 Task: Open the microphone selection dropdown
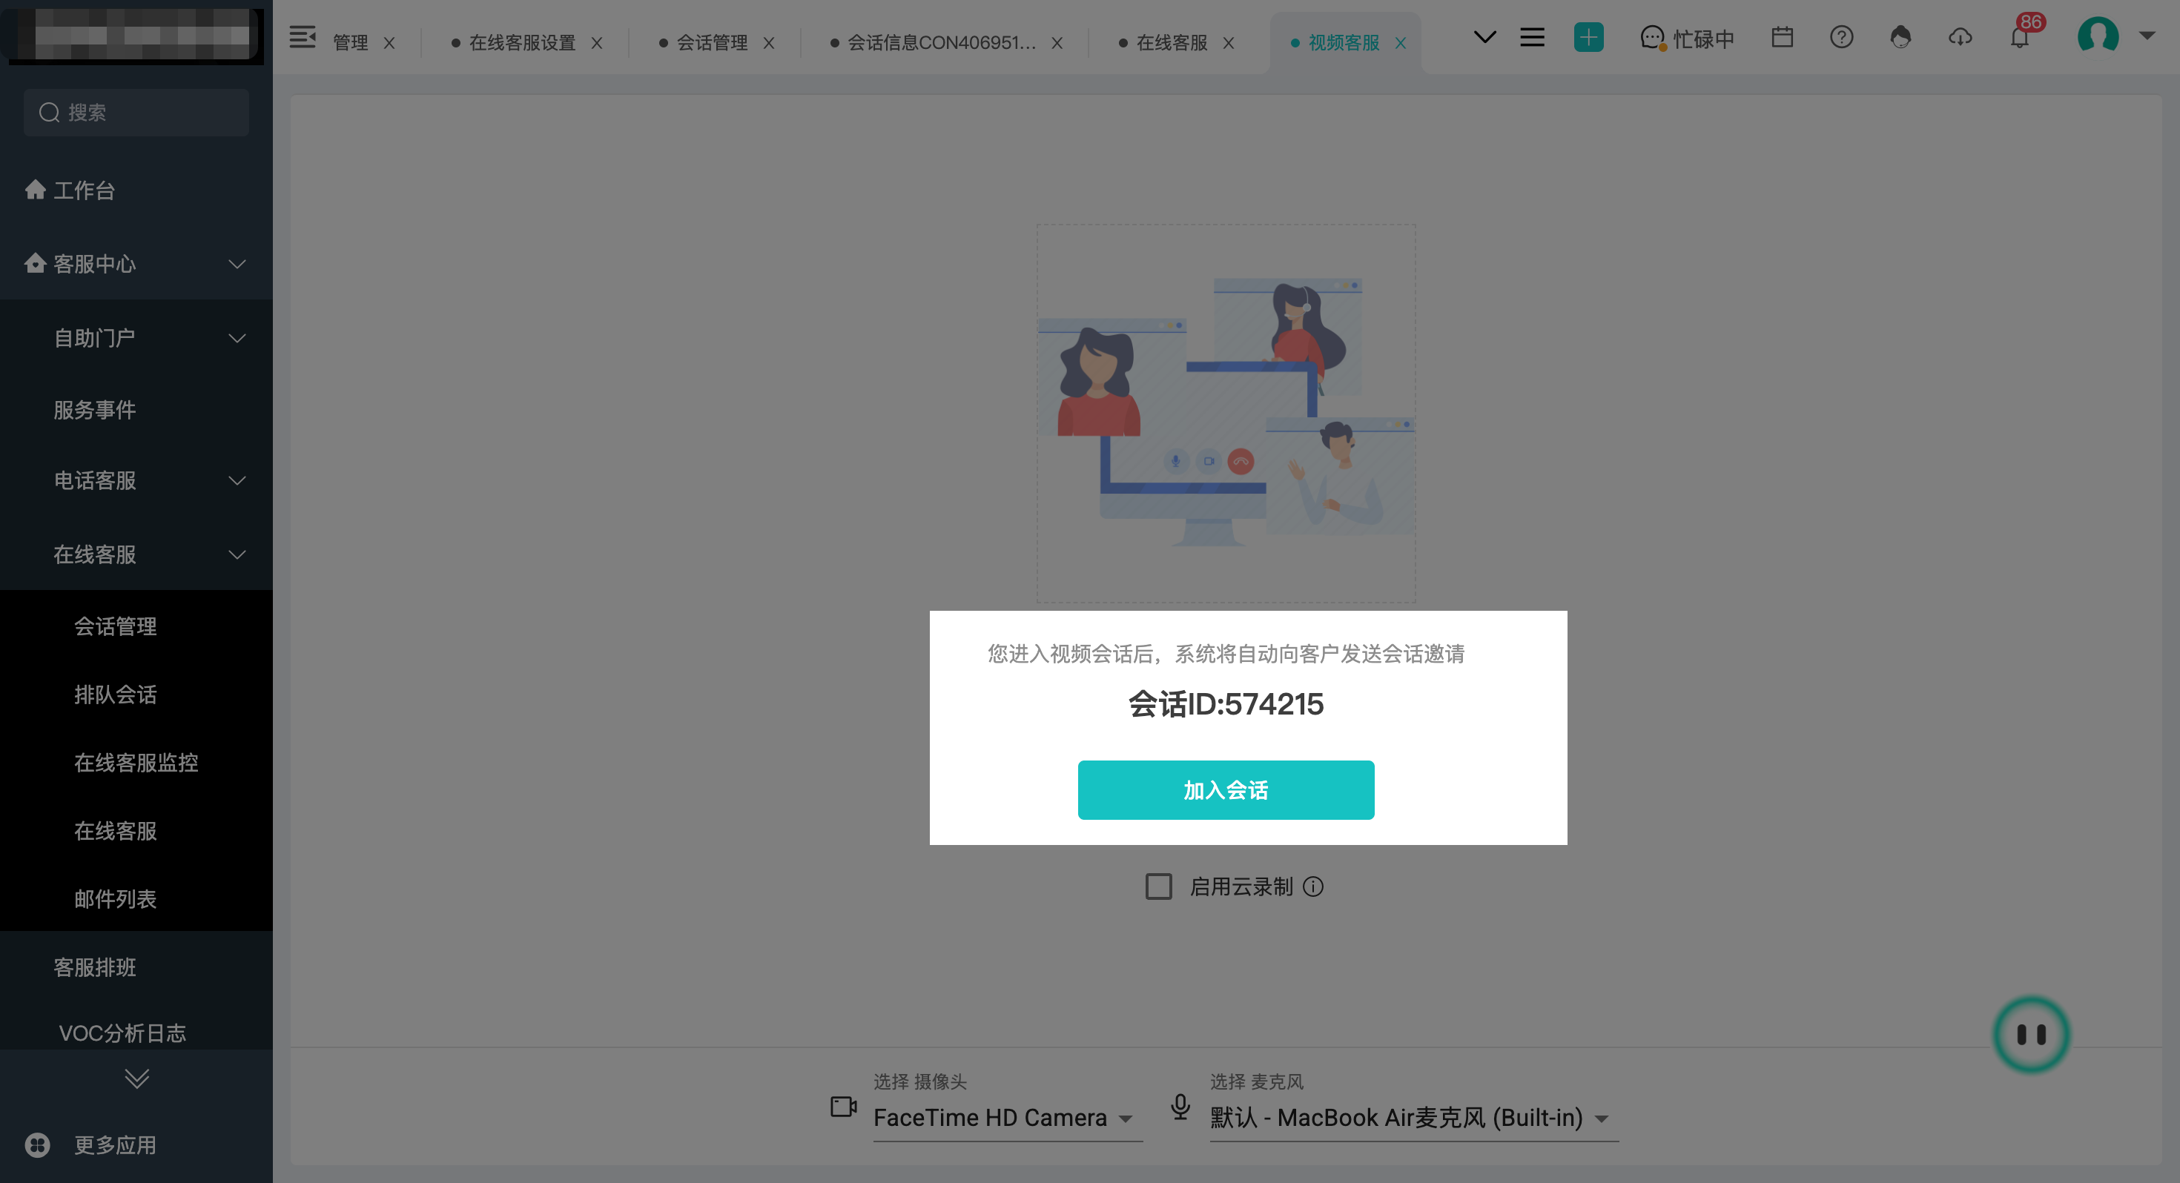[1413, 1117]
